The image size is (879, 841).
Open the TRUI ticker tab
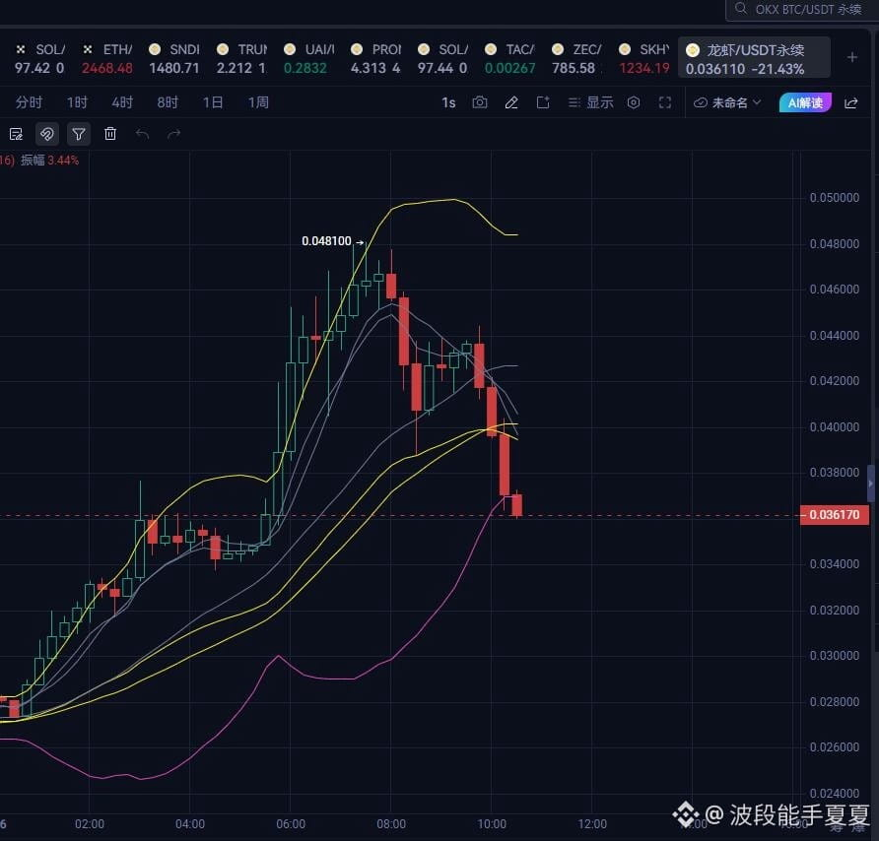[241, 59]
